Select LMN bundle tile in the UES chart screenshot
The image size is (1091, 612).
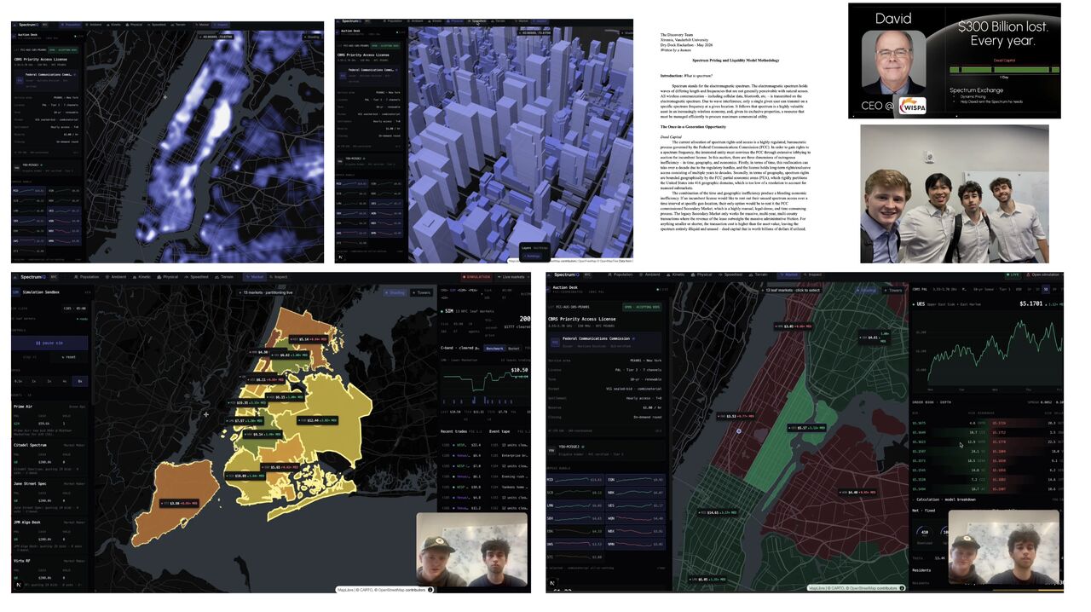pyautogui.click(x=575, y=505)
